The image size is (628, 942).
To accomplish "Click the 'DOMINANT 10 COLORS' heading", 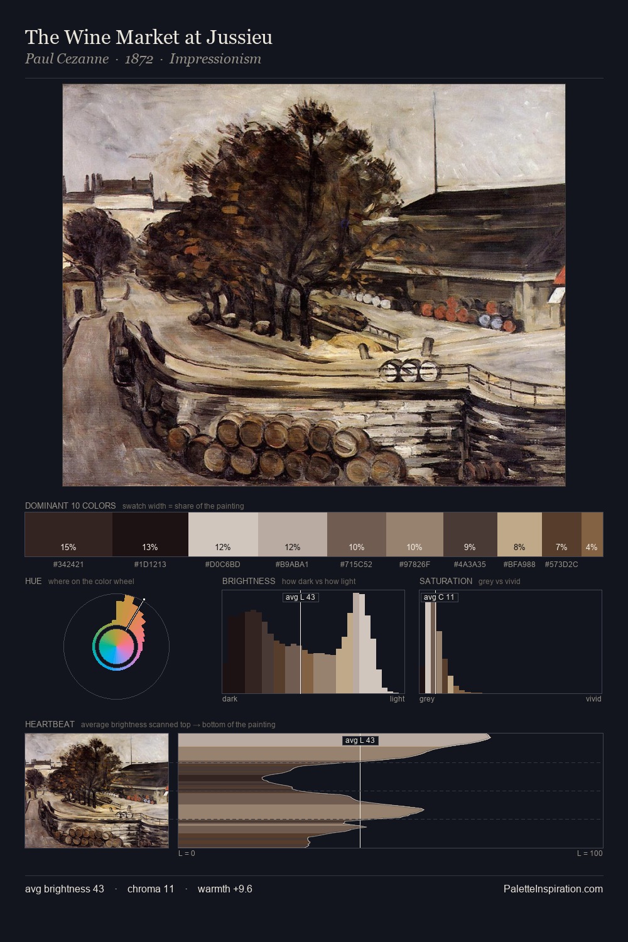I will [70, 506].
